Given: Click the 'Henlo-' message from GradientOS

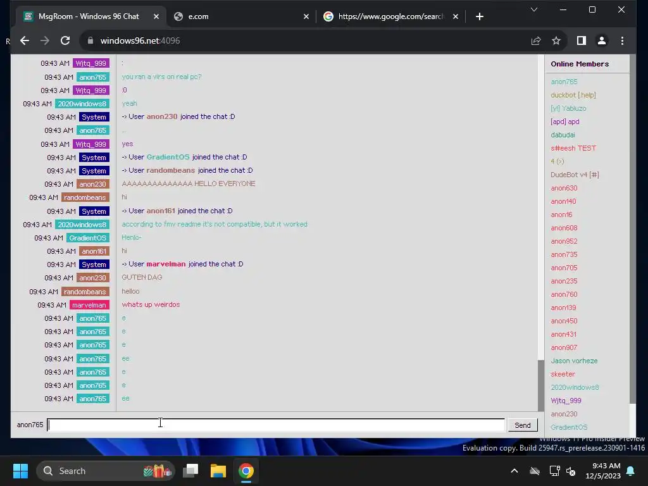Looking at the screenshot, I should (x=132, y=237).
